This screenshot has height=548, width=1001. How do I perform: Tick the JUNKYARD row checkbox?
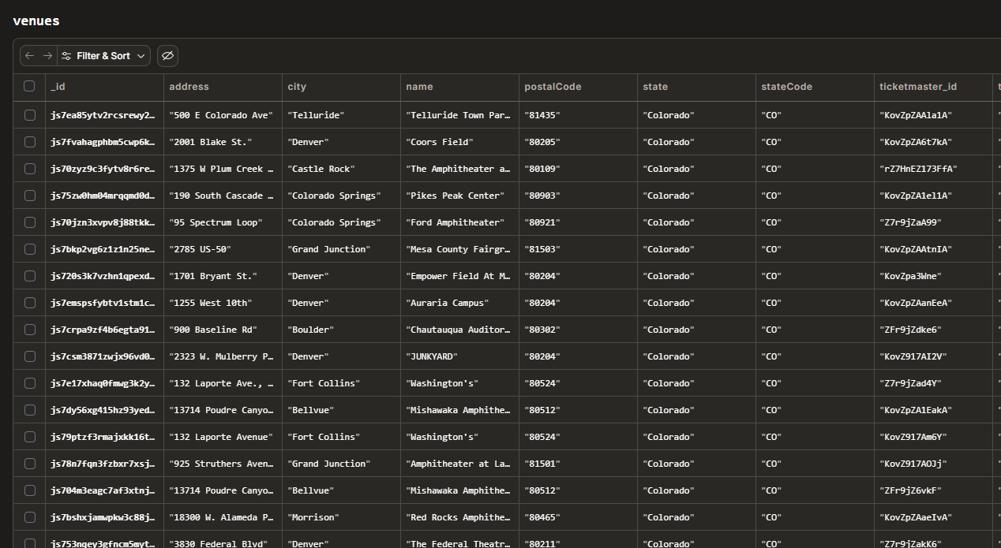coord(30,356)
